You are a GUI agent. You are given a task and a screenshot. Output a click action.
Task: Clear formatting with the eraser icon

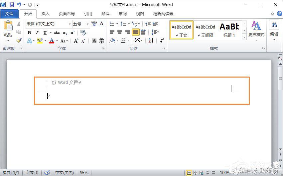(83, 32)
